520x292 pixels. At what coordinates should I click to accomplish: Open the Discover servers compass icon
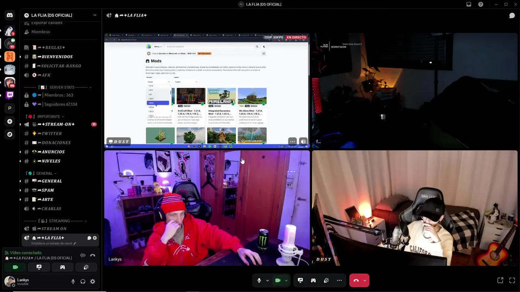[10, 134]
